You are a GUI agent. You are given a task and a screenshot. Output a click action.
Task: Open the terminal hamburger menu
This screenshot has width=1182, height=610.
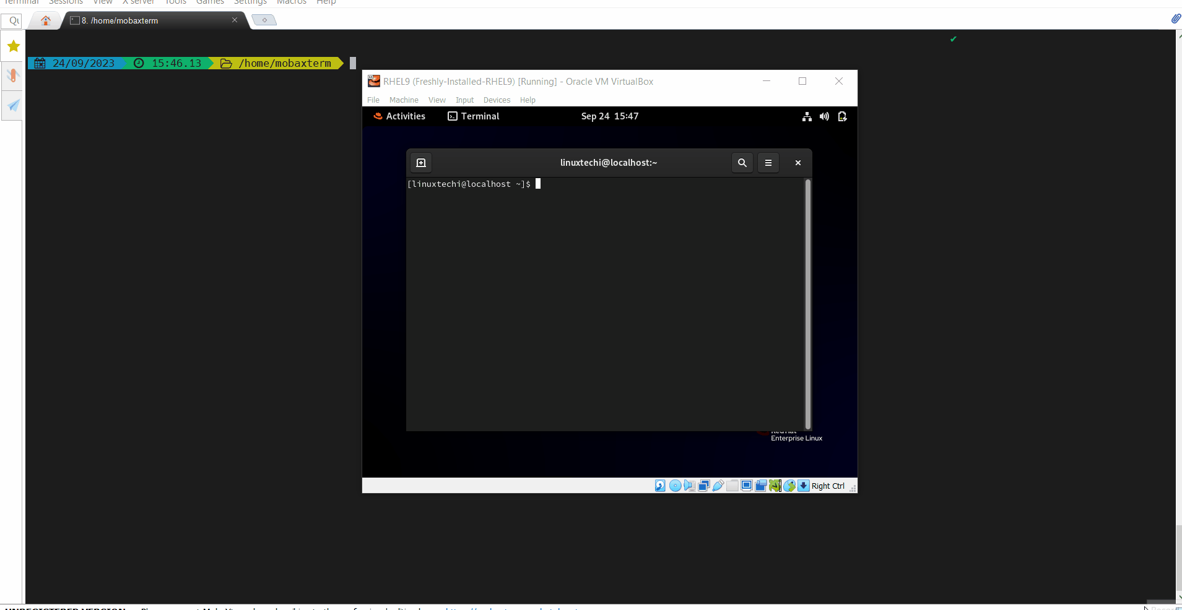coord(768,162)
